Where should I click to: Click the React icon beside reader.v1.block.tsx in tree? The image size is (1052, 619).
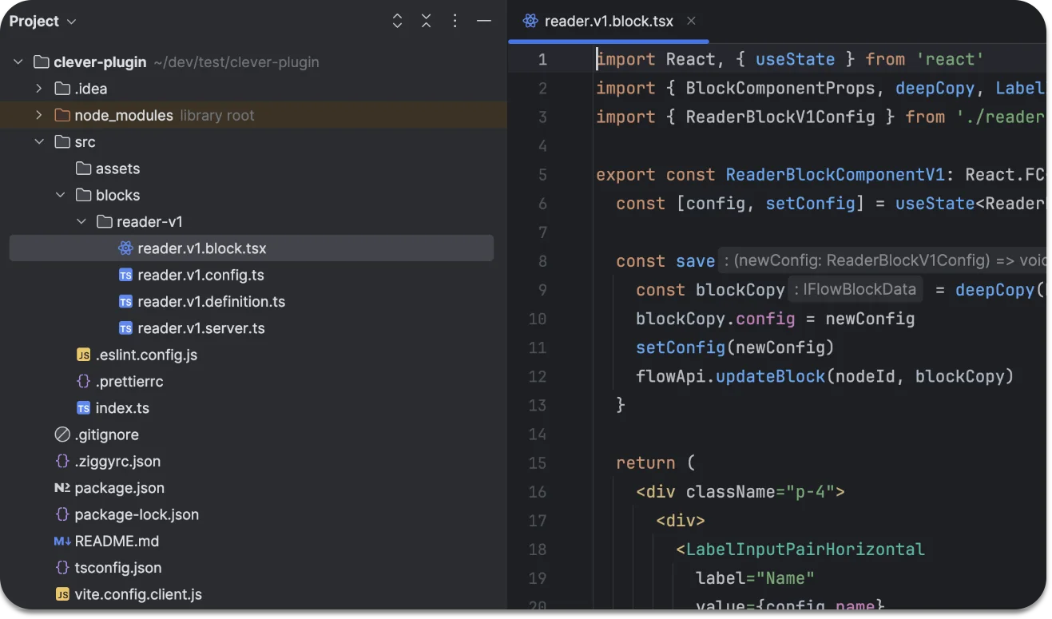click(x=125, y=248)
